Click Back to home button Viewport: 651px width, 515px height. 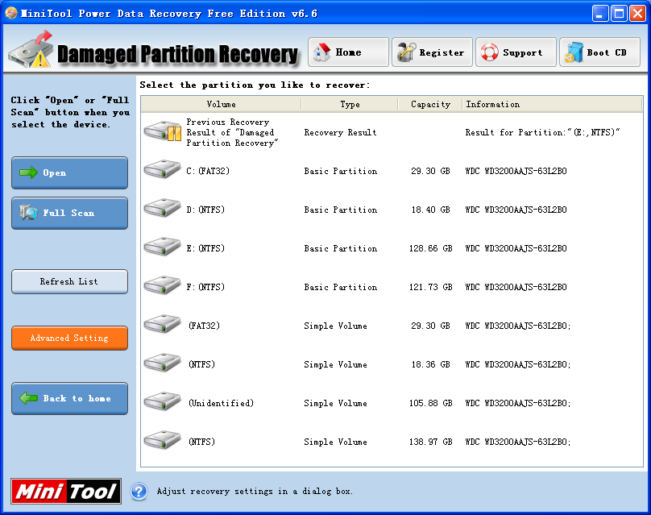tap(69, 398)
